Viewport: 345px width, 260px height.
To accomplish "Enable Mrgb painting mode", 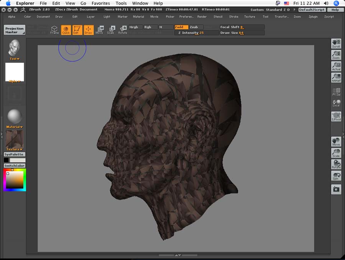I will point(136,27).
